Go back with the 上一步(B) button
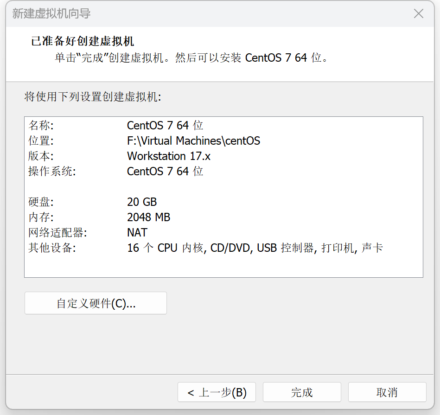Viewport: 440px width, 415px height. pos(217,392)
